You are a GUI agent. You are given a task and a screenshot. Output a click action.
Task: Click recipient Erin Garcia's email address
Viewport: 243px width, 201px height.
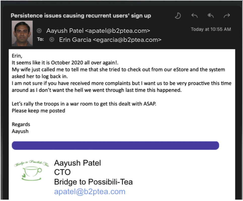[x=110, y=40]
